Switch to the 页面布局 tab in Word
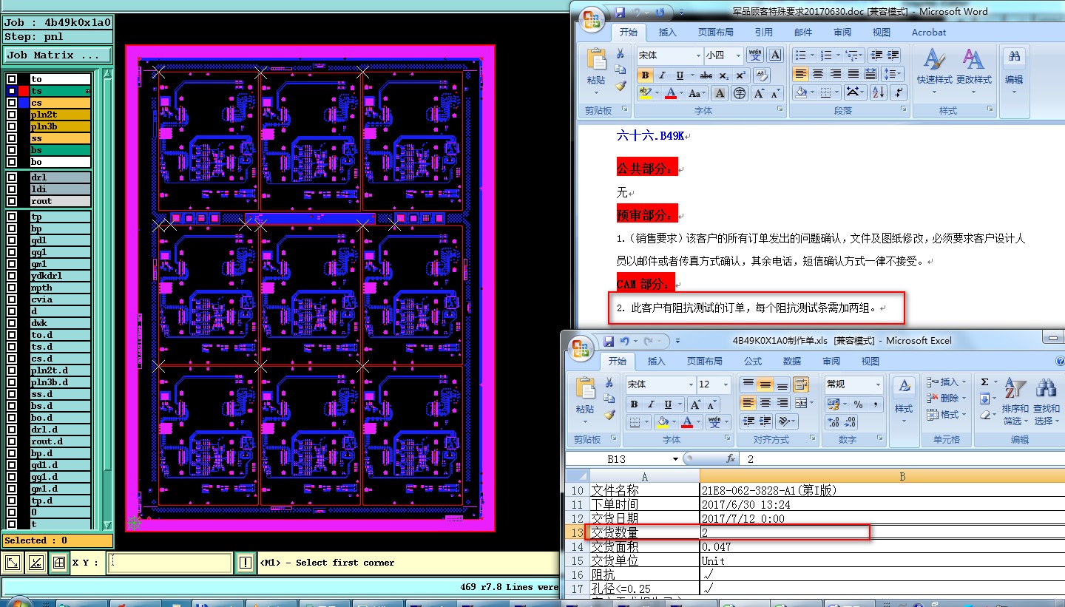The image size is (1065, 607). pos(715,33)
